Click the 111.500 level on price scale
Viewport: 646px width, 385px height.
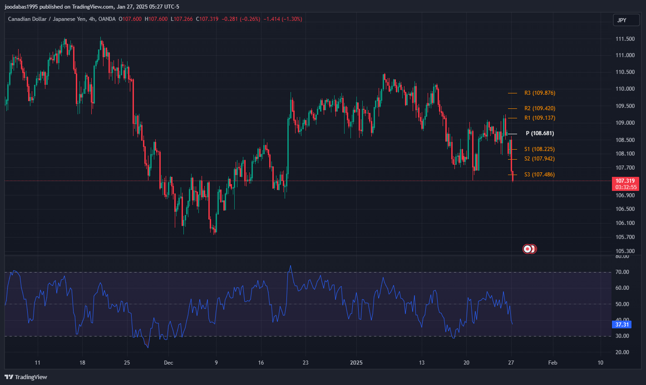(x=625, y=39)
